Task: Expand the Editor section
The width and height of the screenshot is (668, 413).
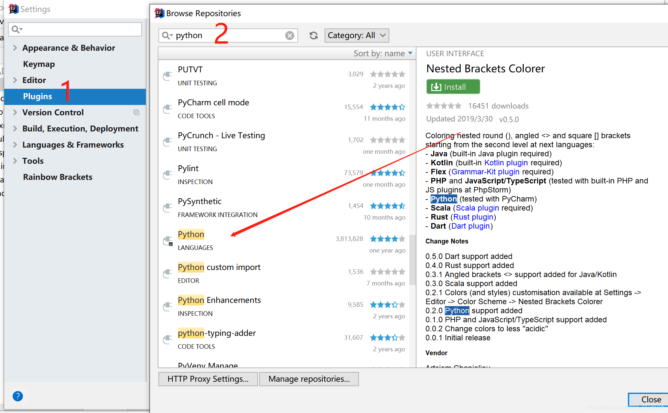Action: pos(15,80)
